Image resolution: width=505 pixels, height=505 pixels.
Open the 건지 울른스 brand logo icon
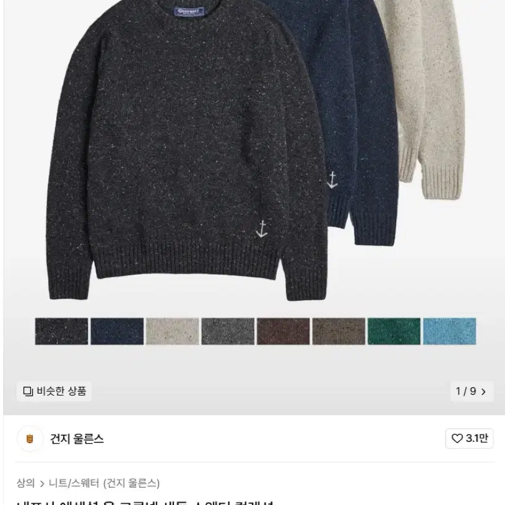point(30,439)
